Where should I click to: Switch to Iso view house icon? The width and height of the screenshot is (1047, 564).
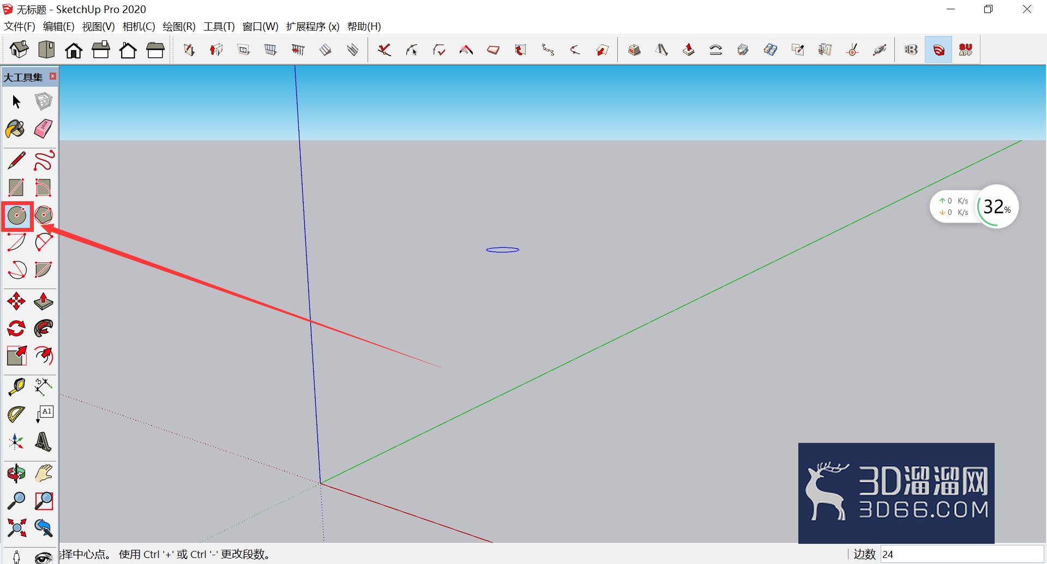pos(19,50)
